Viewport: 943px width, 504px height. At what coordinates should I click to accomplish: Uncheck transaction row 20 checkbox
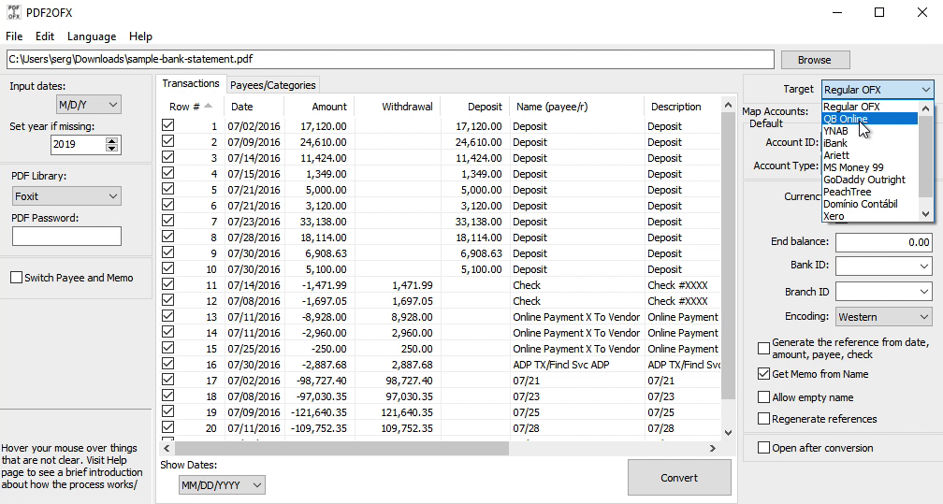pyautogui.click(x=167, y=427)
